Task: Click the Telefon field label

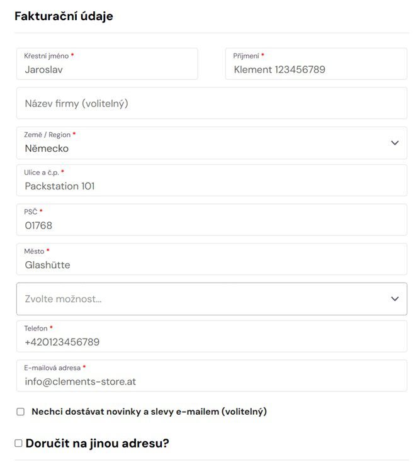Action: (36, 329)
